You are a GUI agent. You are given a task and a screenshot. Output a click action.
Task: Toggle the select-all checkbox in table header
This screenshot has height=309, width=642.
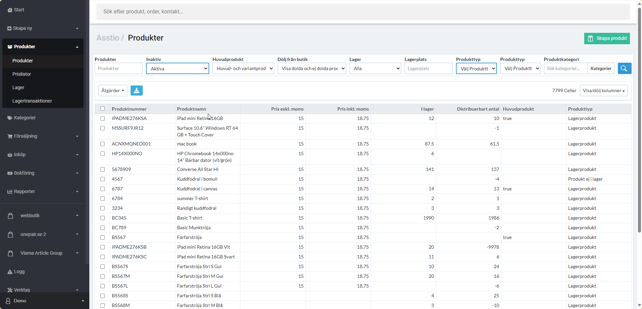[x=102, y=109]
